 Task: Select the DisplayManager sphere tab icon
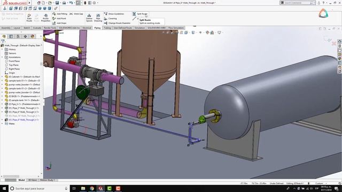(x=33, y=36)
